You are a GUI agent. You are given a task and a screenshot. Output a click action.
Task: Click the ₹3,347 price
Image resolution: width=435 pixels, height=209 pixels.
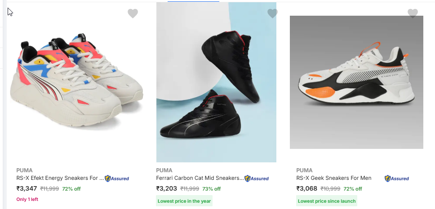click(x=27, y=189)
